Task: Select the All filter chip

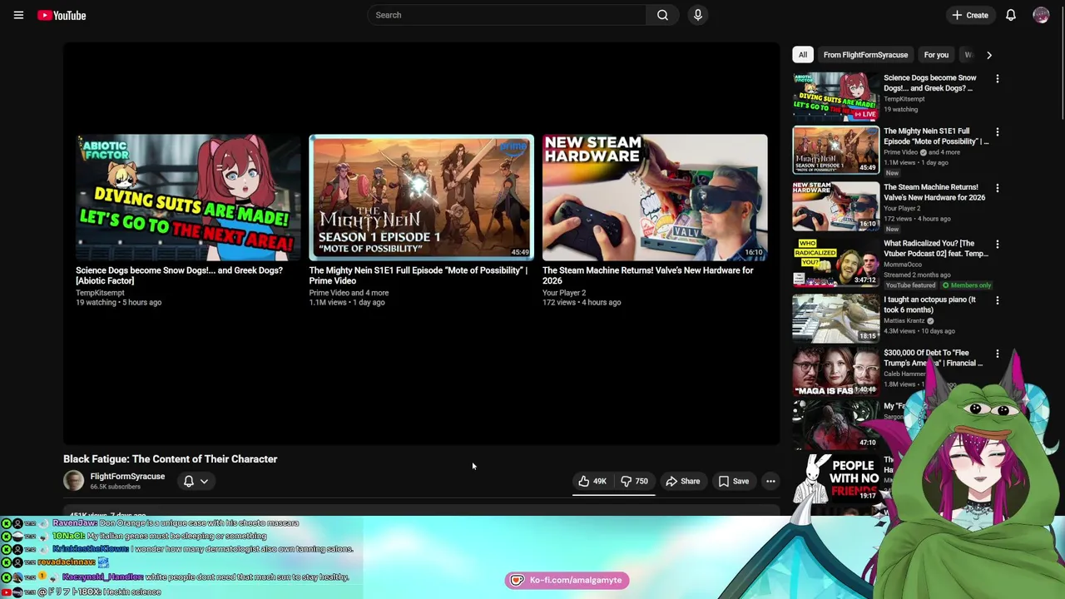Action: 803,55
